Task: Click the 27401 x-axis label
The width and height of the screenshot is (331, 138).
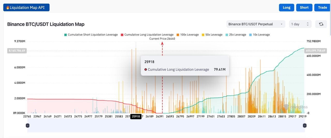Action: [x=211, y=116]
